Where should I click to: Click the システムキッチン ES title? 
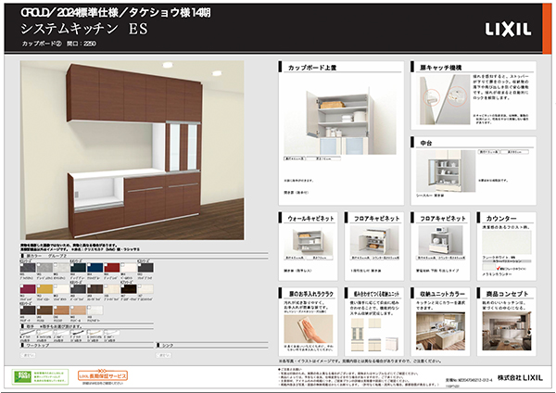84,29
